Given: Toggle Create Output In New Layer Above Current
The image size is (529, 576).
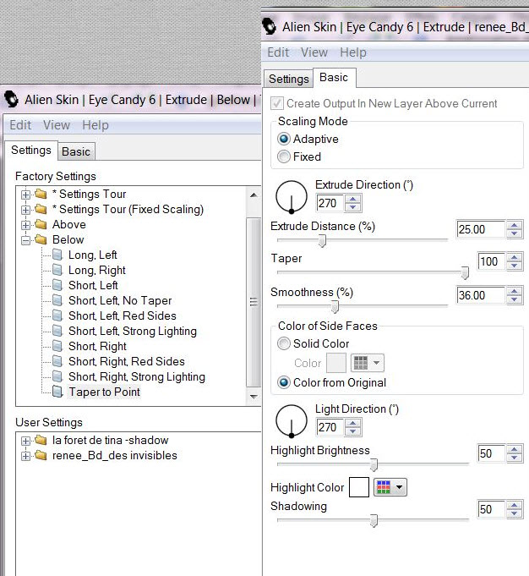Looking at the screenshot, I should click(277, 103).
